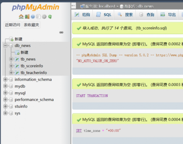Image resolution: width=183 pixels, height=144 pixels.
Task: Open the 搜索 (Search) tab
Action: point(125,15)
